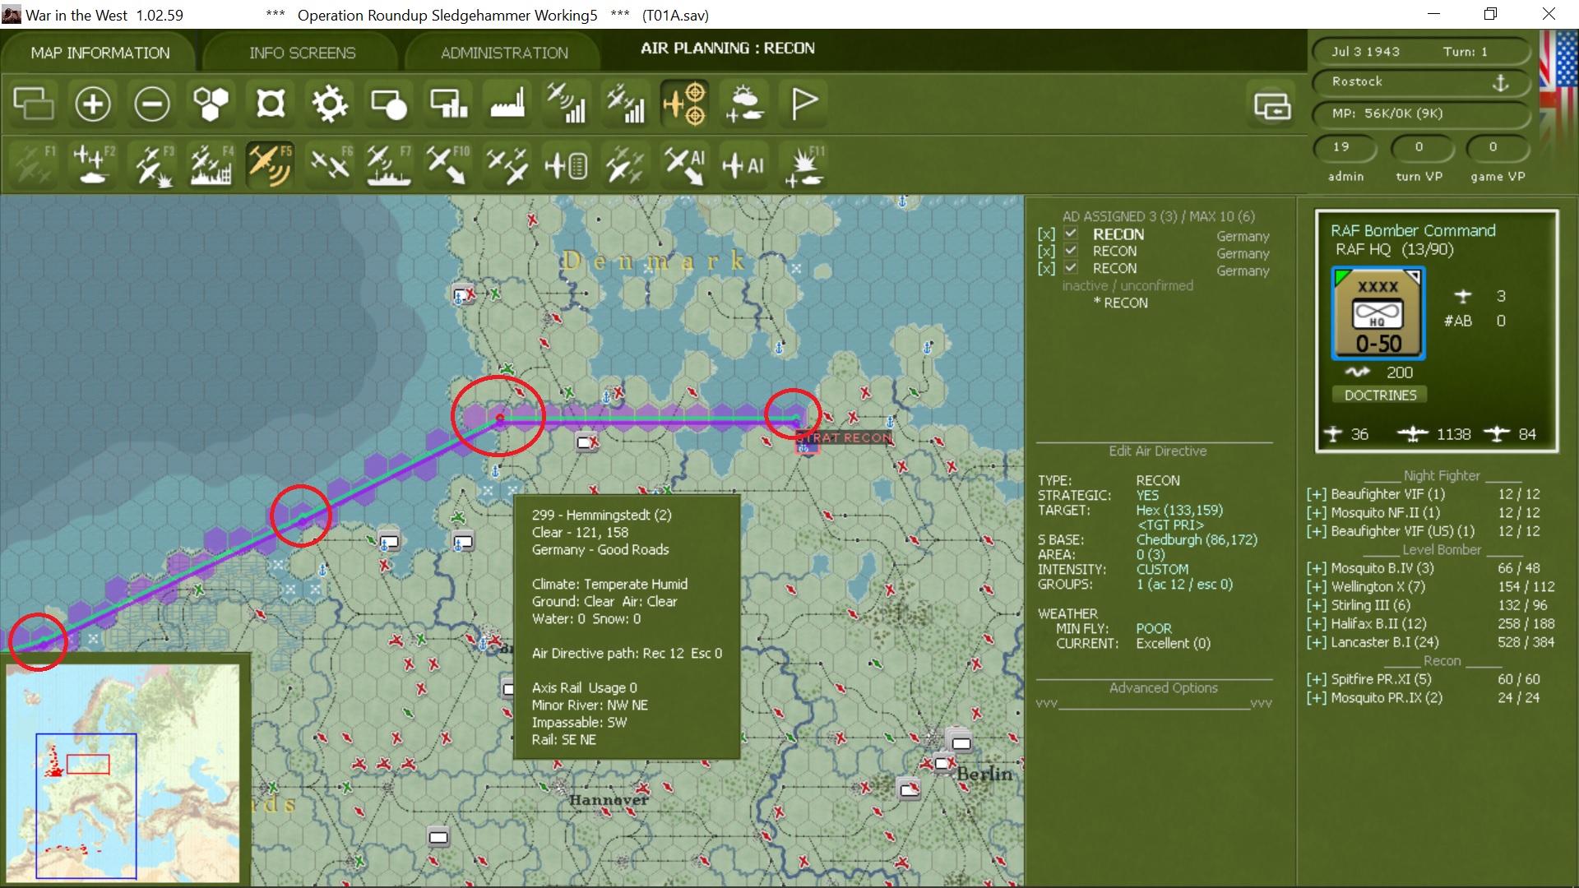1579x888 pixels.
Task: Open the MAP INFORMATION tab
Action: coord(100,53)
